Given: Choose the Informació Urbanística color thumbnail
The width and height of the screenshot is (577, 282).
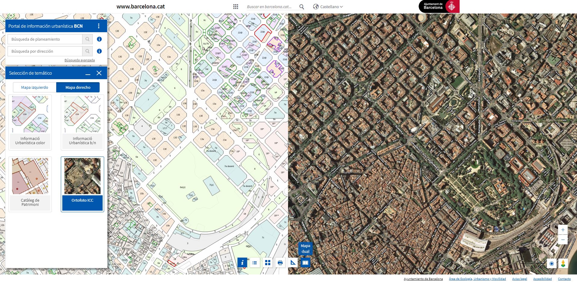Looking at the screenshot, I should (30, 122).
